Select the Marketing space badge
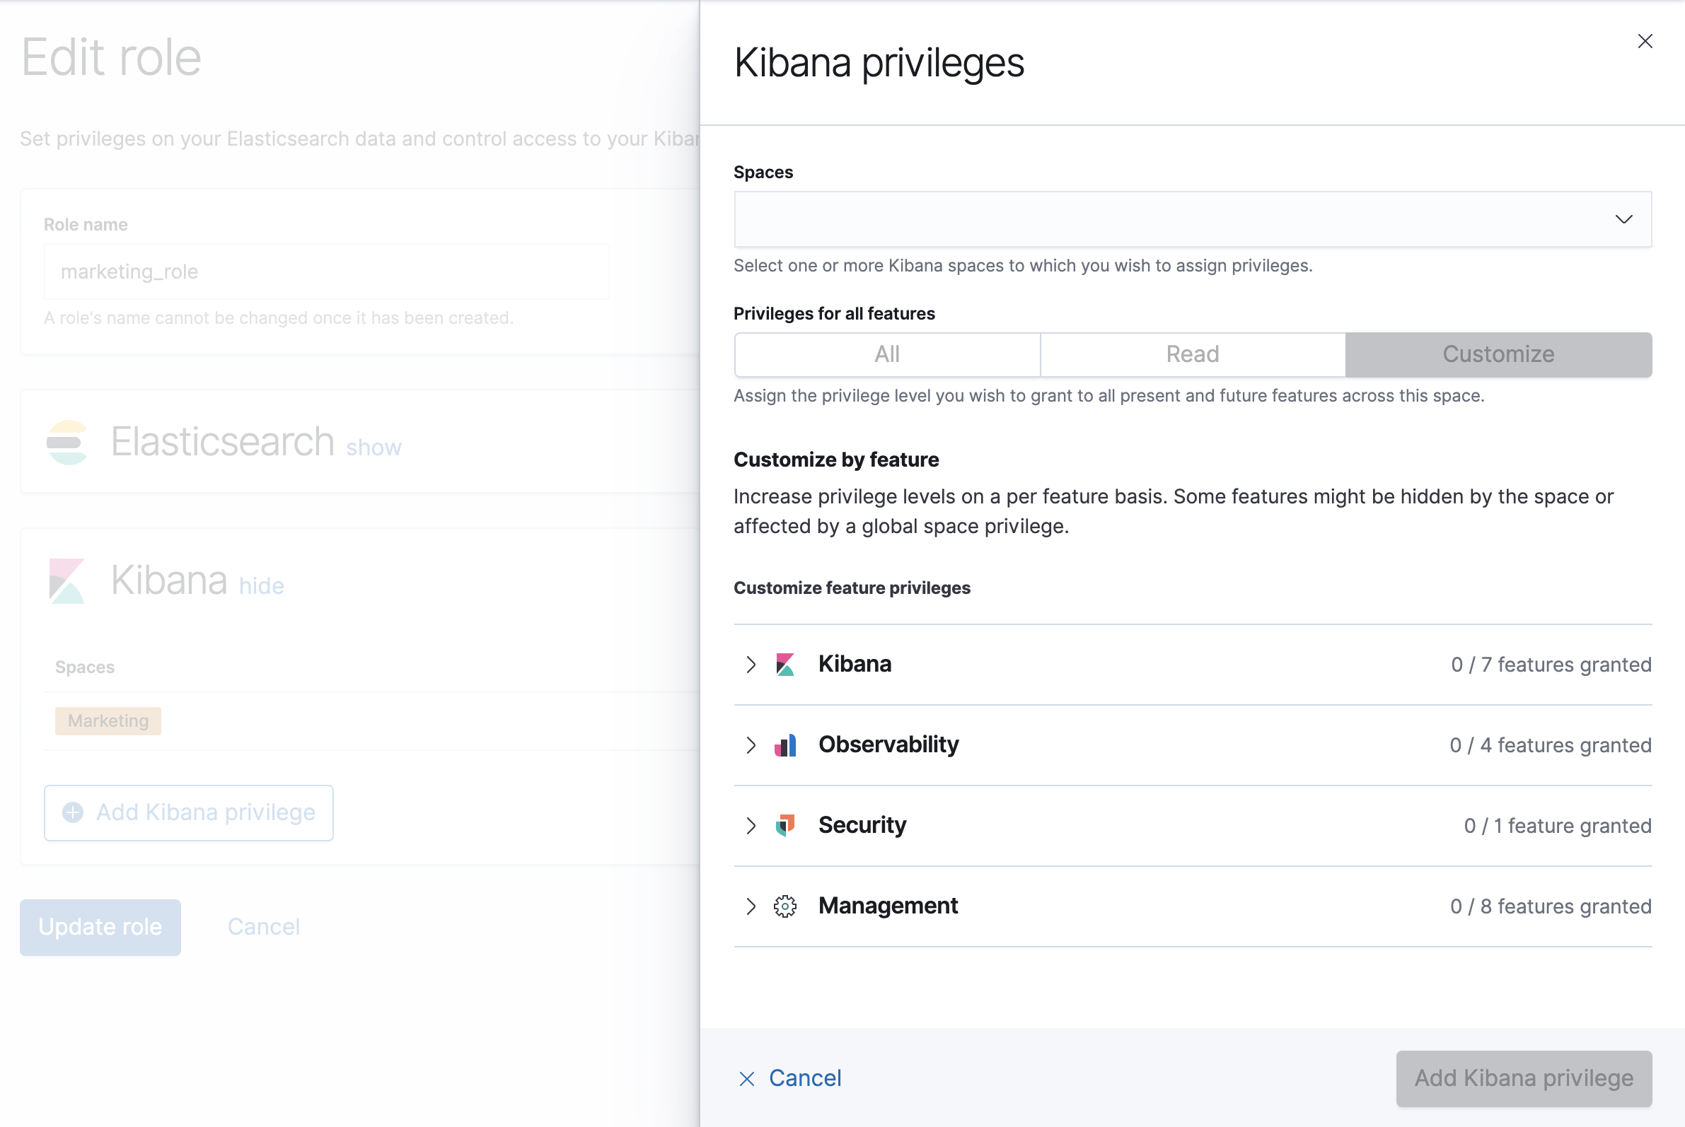Screen dimensions: 1685x1127 point(107,721)
